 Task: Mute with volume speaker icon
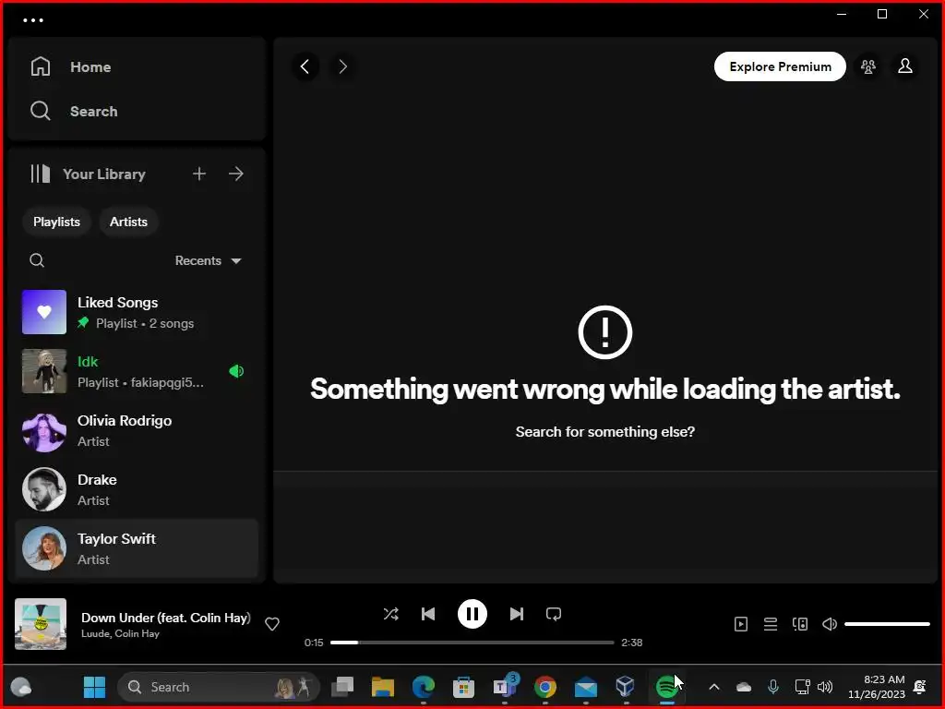(830, 624)
